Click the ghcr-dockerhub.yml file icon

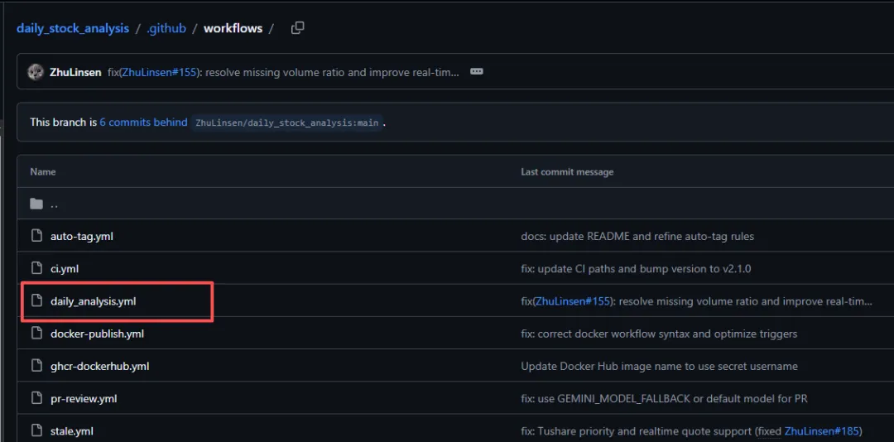click(36, 366)
